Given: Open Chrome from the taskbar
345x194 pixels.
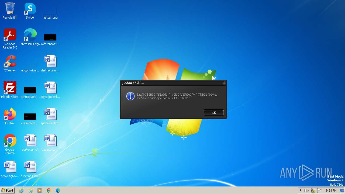Looking at the screenshot, I should [49, 190].
